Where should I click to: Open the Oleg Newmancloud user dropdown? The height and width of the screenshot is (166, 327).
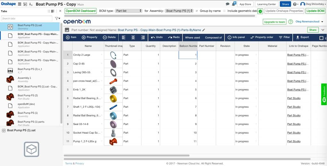309,22
